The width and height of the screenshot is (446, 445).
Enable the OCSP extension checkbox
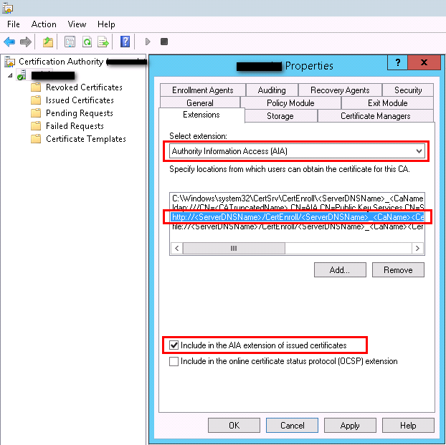[174, 361]
